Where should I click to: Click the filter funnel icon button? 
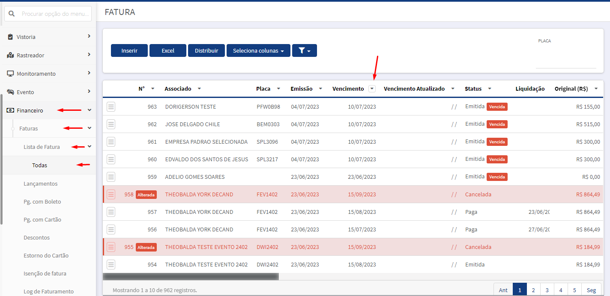[x=305, y=50]
